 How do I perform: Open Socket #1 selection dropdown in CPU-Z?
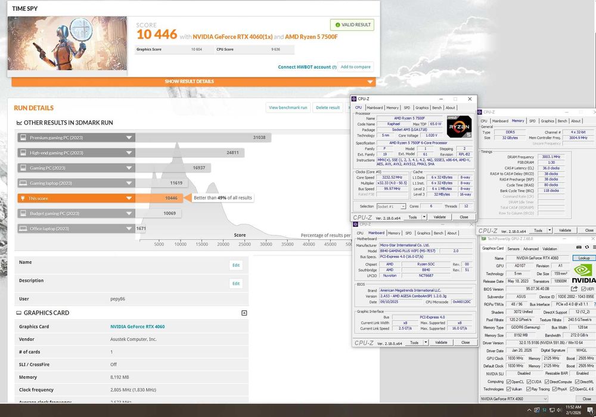pos(391,206)
